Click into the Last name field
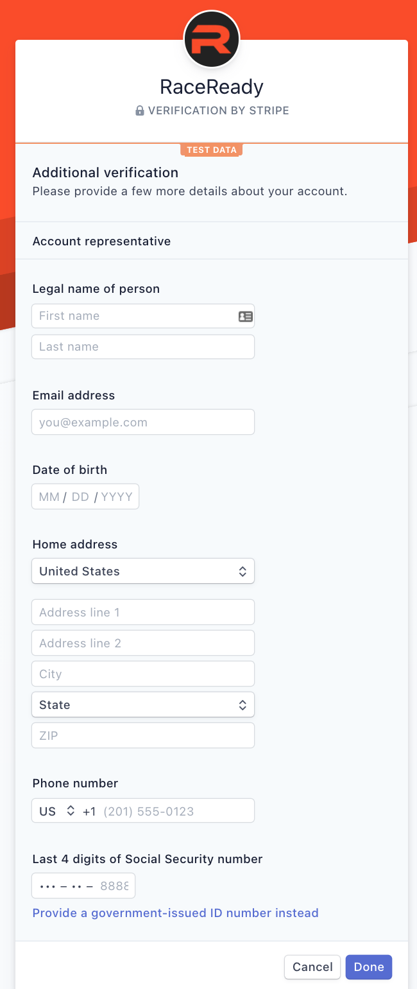The image size is (417, 989). pos(143,347)
